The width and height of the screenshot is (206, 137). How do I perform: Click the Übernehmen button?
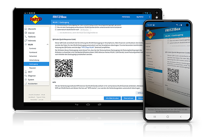click(128, 98)
